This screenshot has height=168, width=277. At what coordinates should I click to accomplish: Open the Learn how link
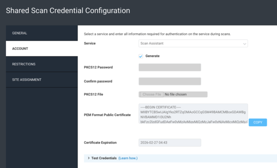pos(128,158)
